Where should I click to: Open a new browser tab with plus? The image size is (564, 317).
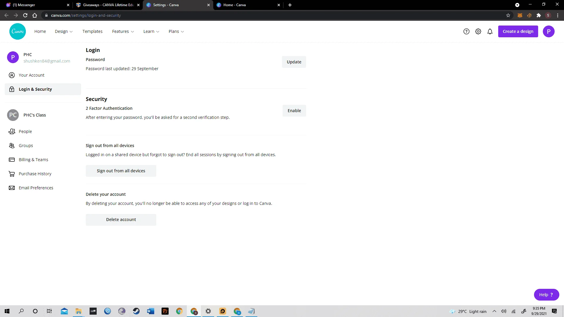click(x=290, y=5)
